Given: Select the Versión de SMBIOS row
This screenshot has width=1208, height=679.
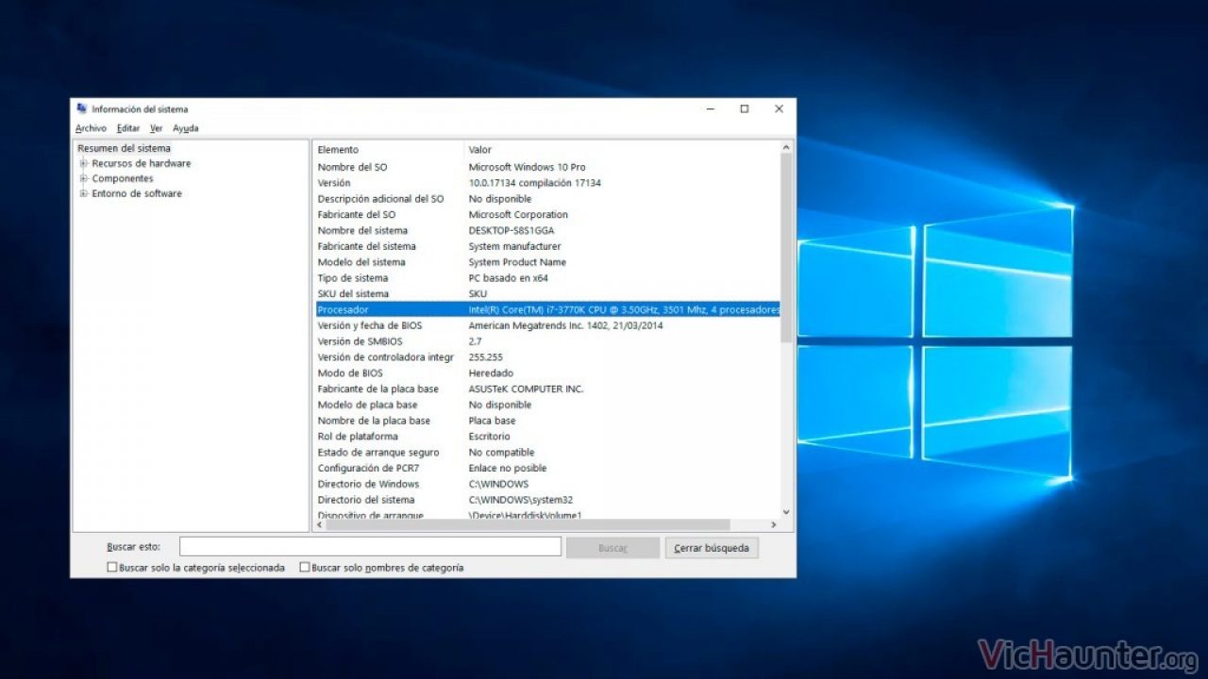Looking at the screenshot, I should [x=546, y=341].
